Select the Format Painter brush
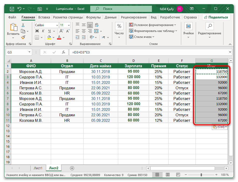 click(x=23, y=37)
